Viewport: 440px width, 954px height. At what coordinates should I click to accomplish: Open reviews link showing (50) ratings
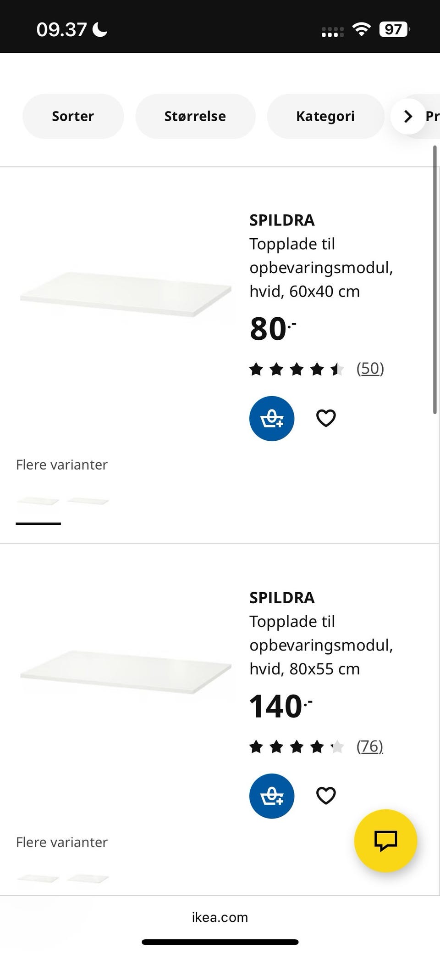point(370,368)
